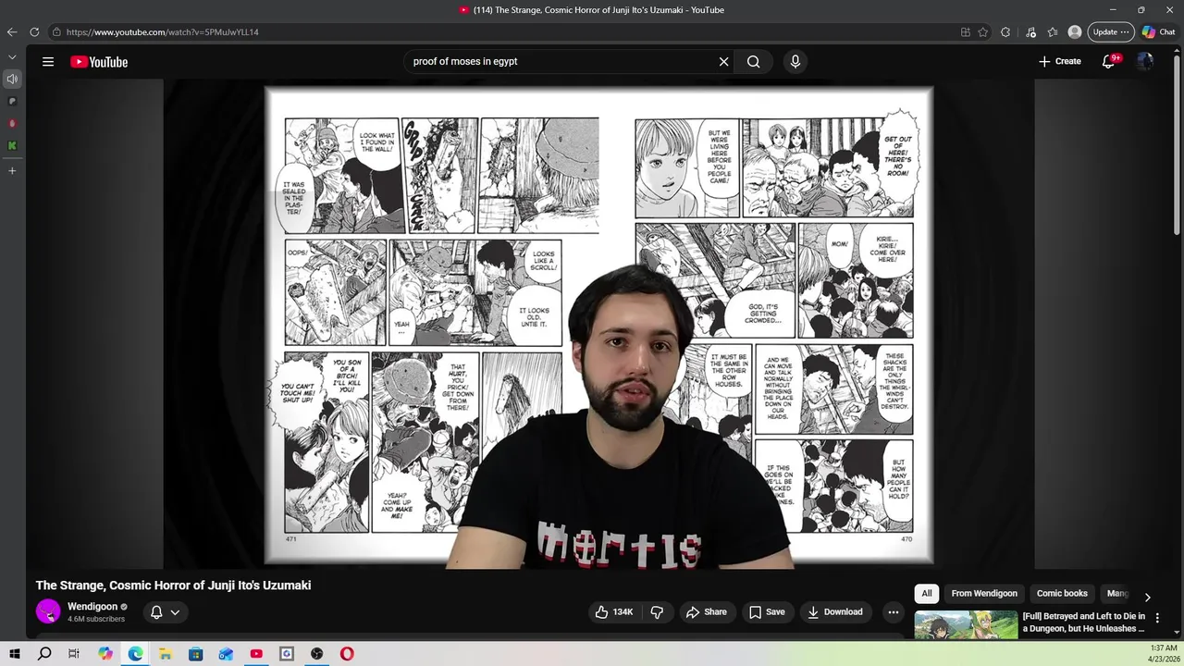Viewport: 1184px width, 666px height.
Task: Open Windows taskbar search
Action: tap(44, 654)
